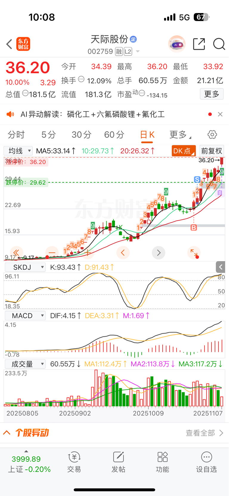Image resolution: width=229 pixels, height=496 pixels.
Task: Tap the 总值 info icon
Action: pyautogui.click(x=25, y=93)
